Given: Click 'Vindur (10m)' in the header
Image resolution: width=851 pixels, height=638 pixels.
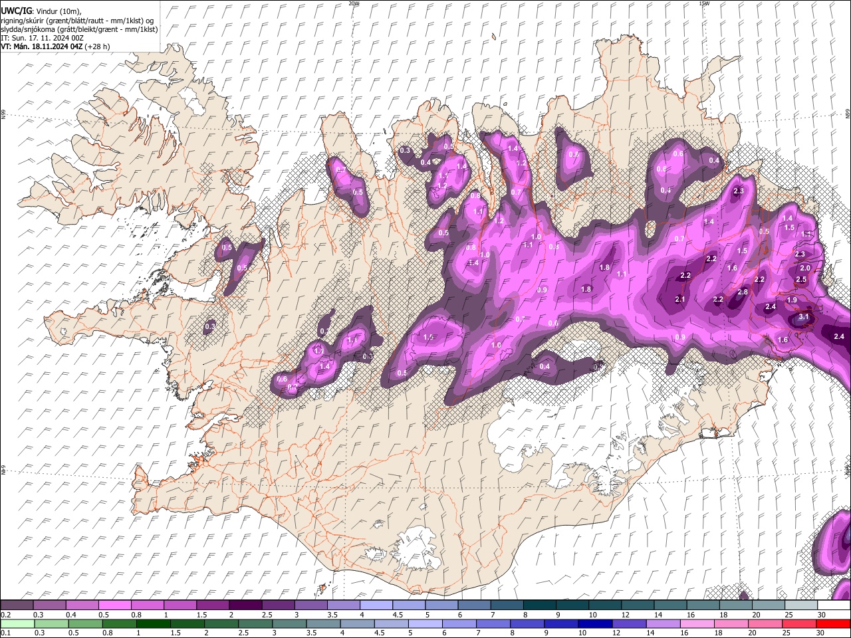Looking at the screenshot, I should point(59,11).
